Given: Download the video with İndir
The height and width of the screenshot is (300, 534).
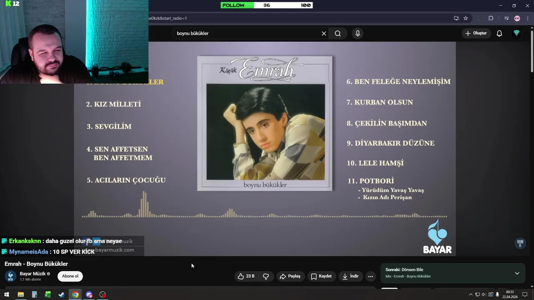Looking at the screenshot, I should tap(350, 276).
